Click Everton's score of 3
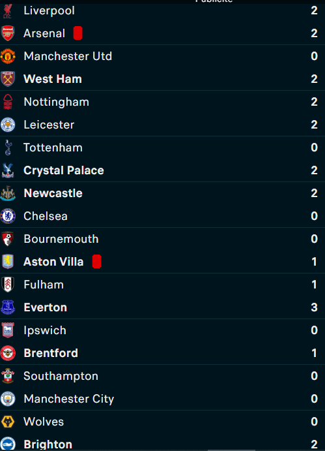 (315, 307)
